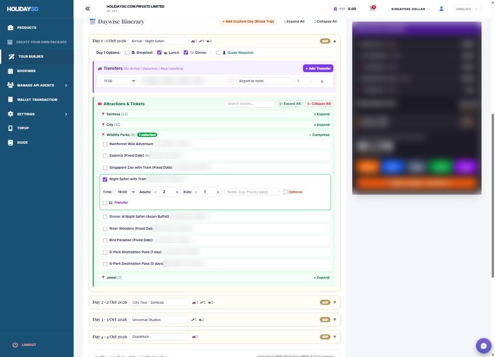495x357 pixels.
Task: Click the HolidaySG logo
Action: point(23,9)
